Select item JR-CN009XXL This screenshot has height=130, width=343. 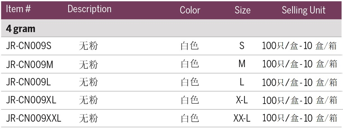33,119
